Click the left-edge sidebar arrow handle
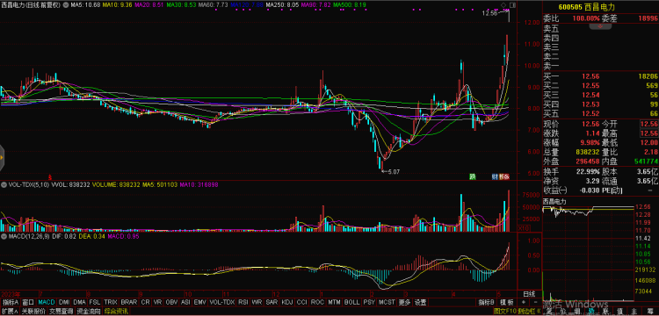This screenshot has height=316, width=659. (x=2, y=157)
